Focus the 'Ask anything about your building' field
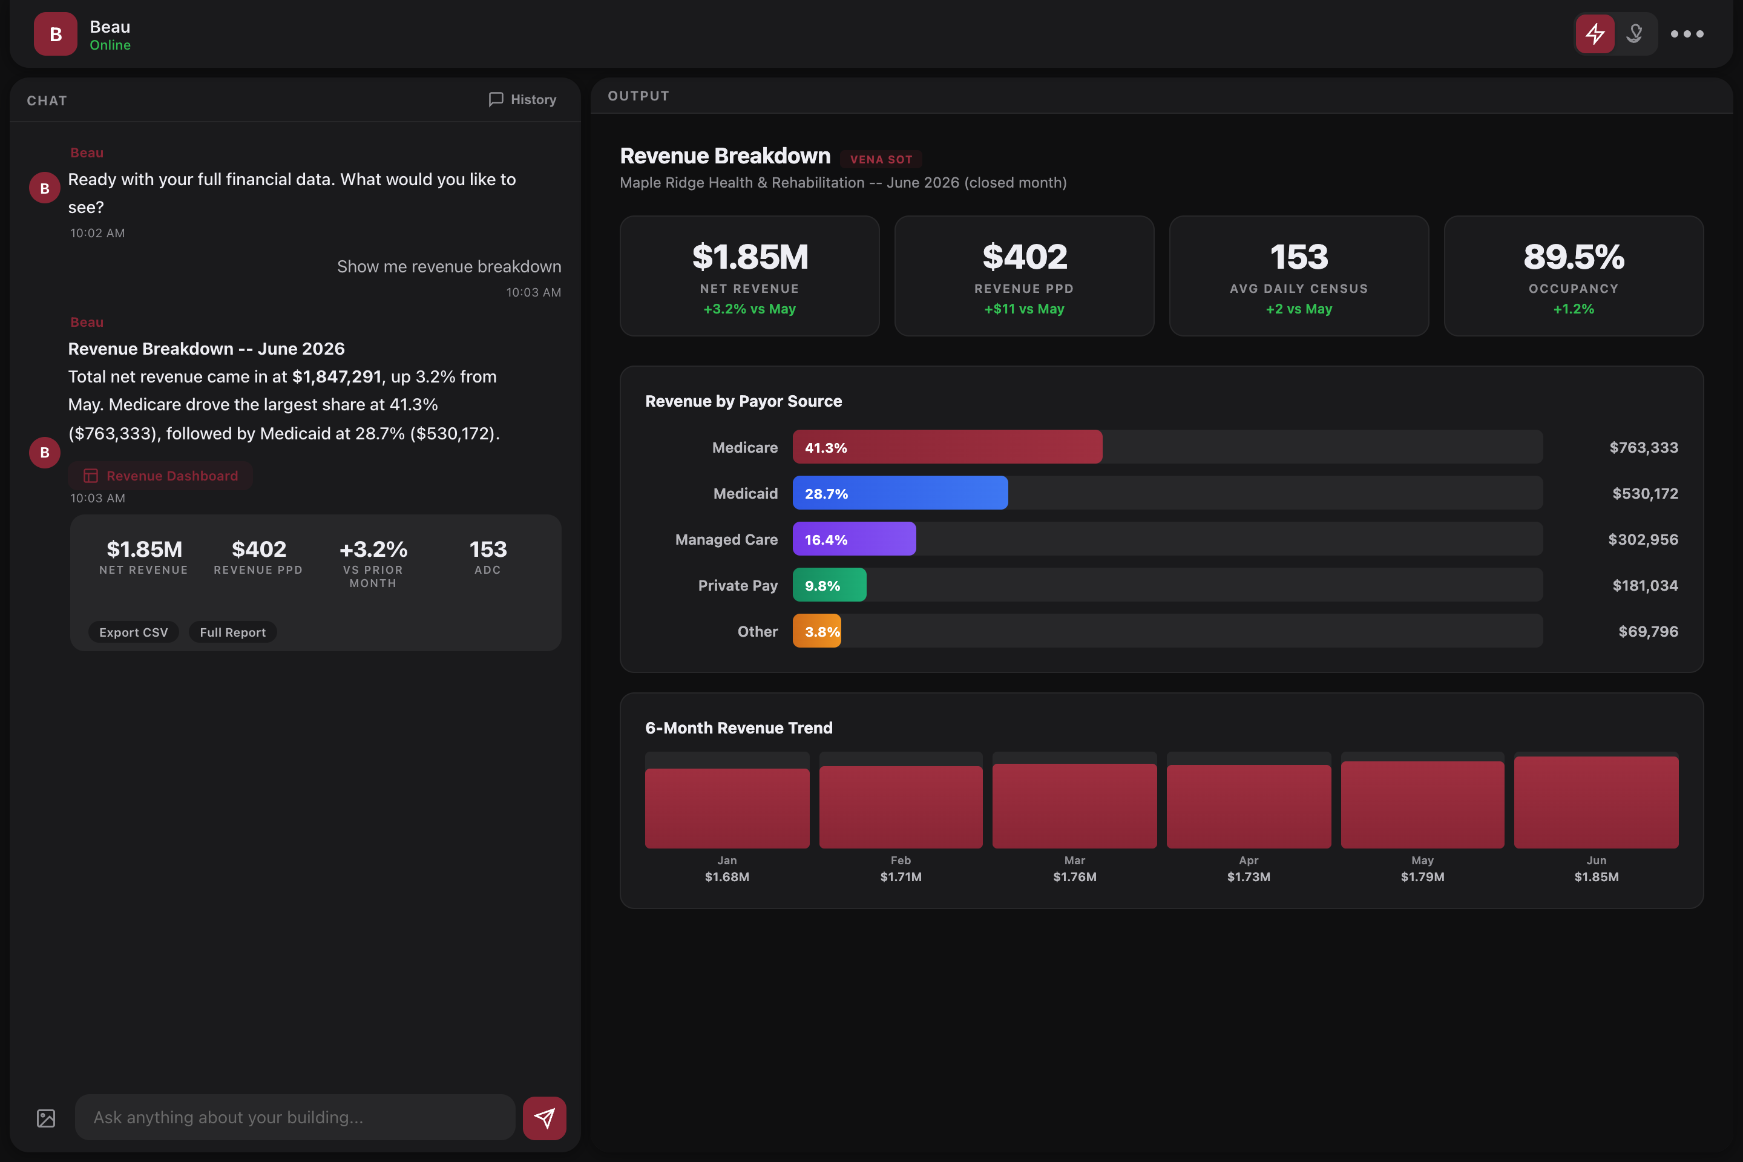 coord(295,1118)
